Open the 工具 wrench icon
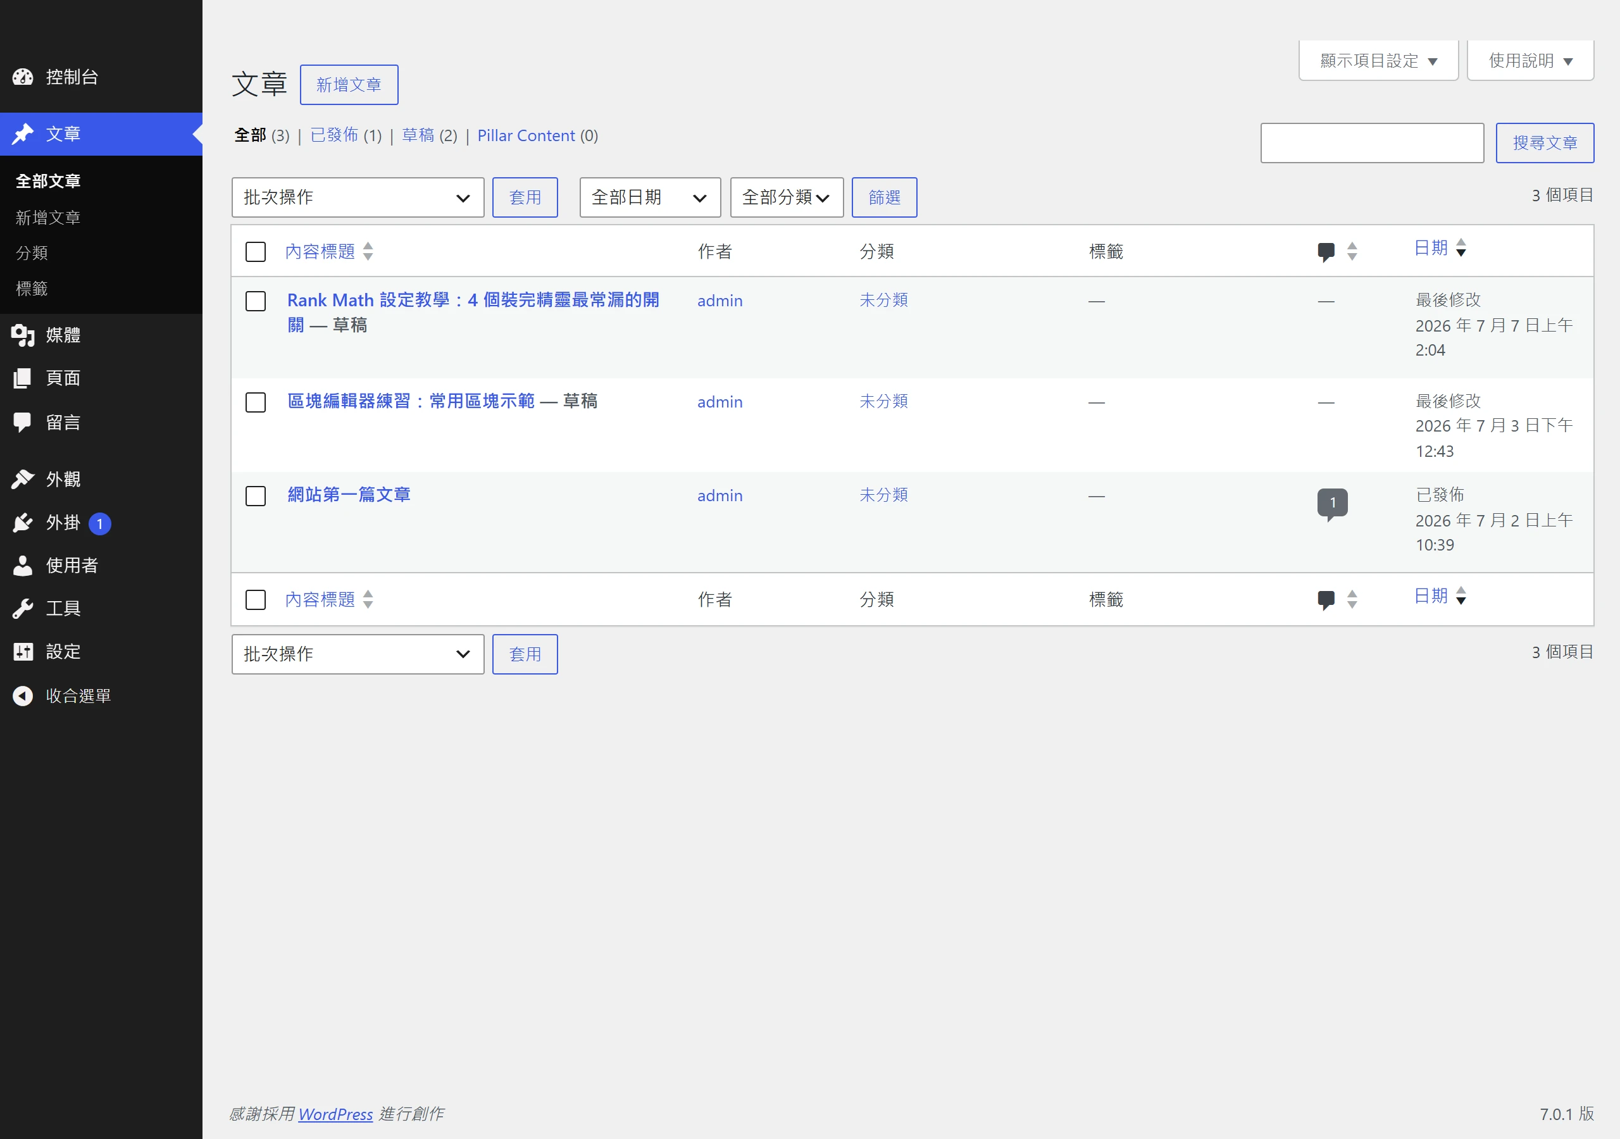Screen dimensions: 1620x1139 (23, 608)
